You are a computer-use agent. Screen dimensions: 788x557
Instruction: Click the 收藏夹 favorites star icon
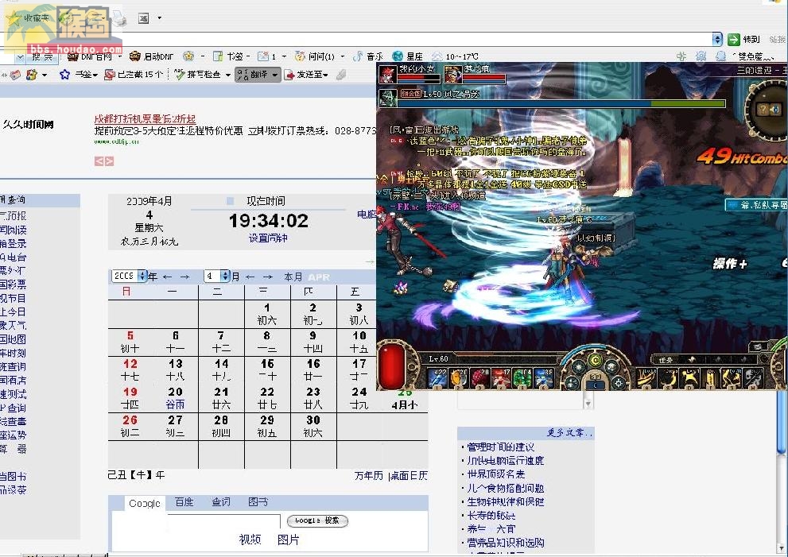13,18
